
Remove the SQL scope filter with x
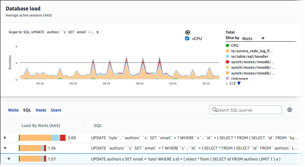point(97,32)
